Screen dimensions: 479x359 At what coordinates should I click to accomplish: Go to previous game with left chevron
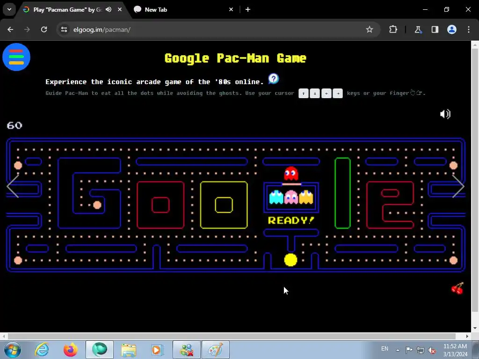[x=13, y=186]
